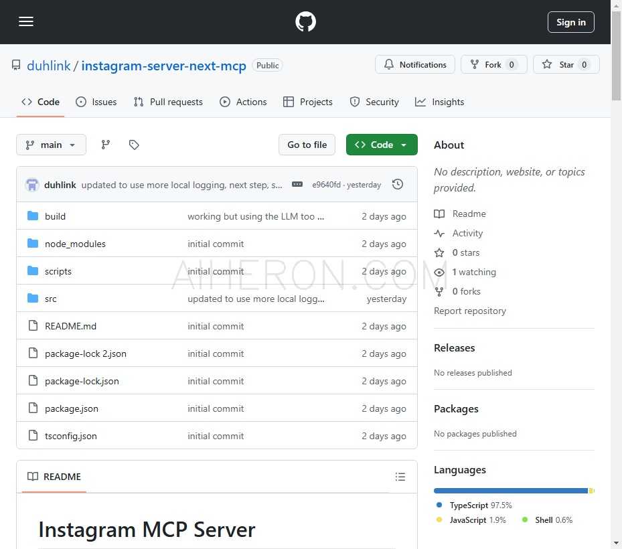Open the src row commit message link
This screenshot has height=549, width=622.
[x=256, y=299]
